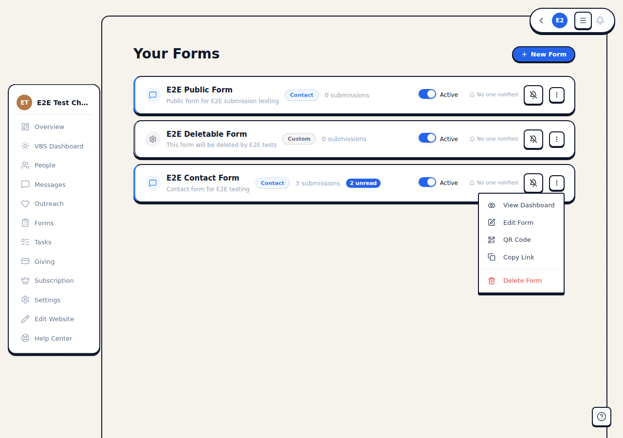Click the hamburger menu icon top right

(x=583, y=20)
